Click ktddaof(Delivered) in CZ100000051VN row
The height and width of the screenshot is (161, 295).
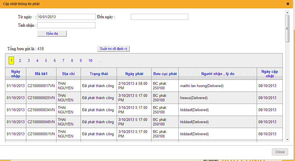click(194, 134)
